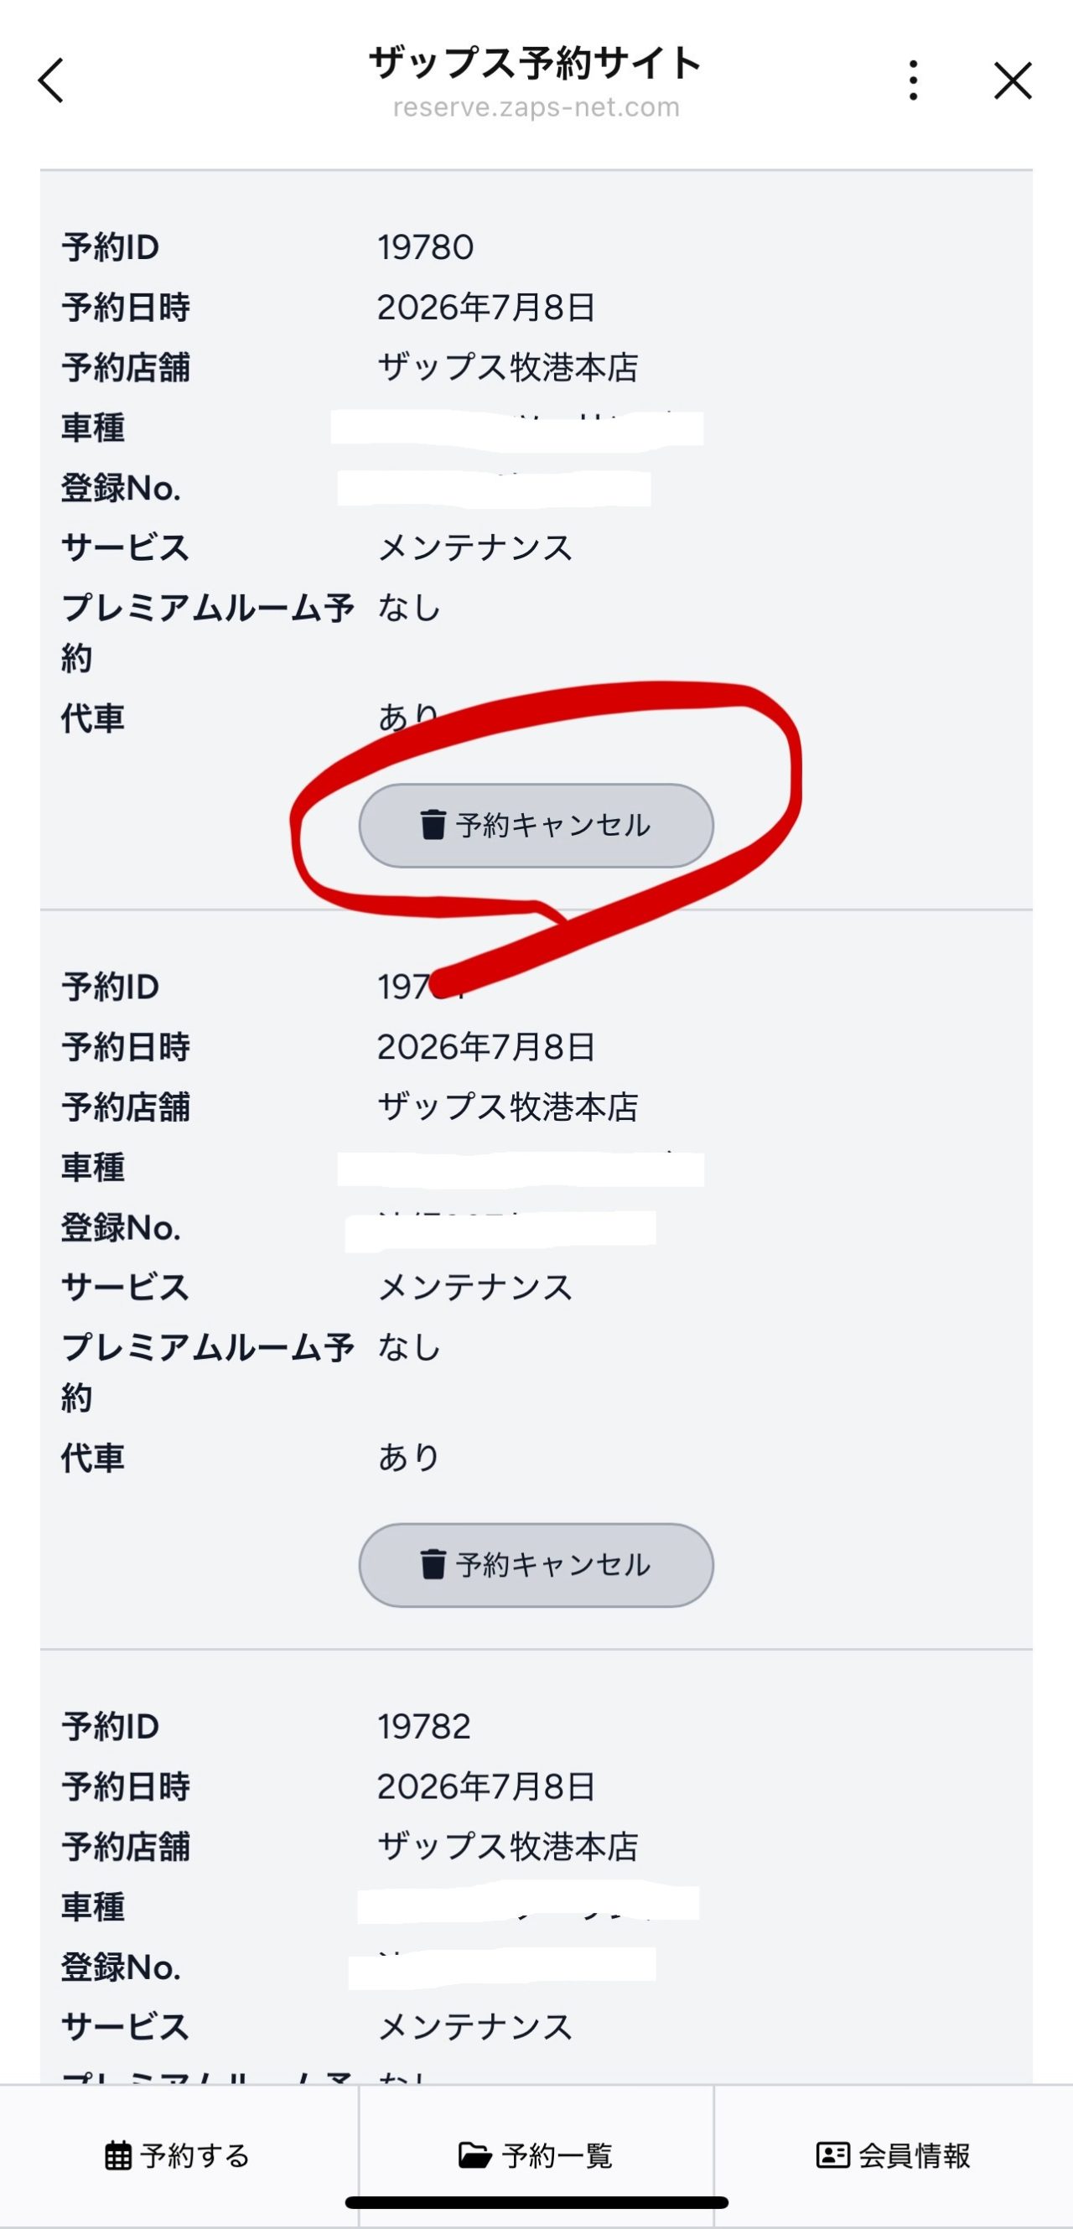Click folder icon beside 予約一覧
1073x2229 pixels.
pos(474,2155)
